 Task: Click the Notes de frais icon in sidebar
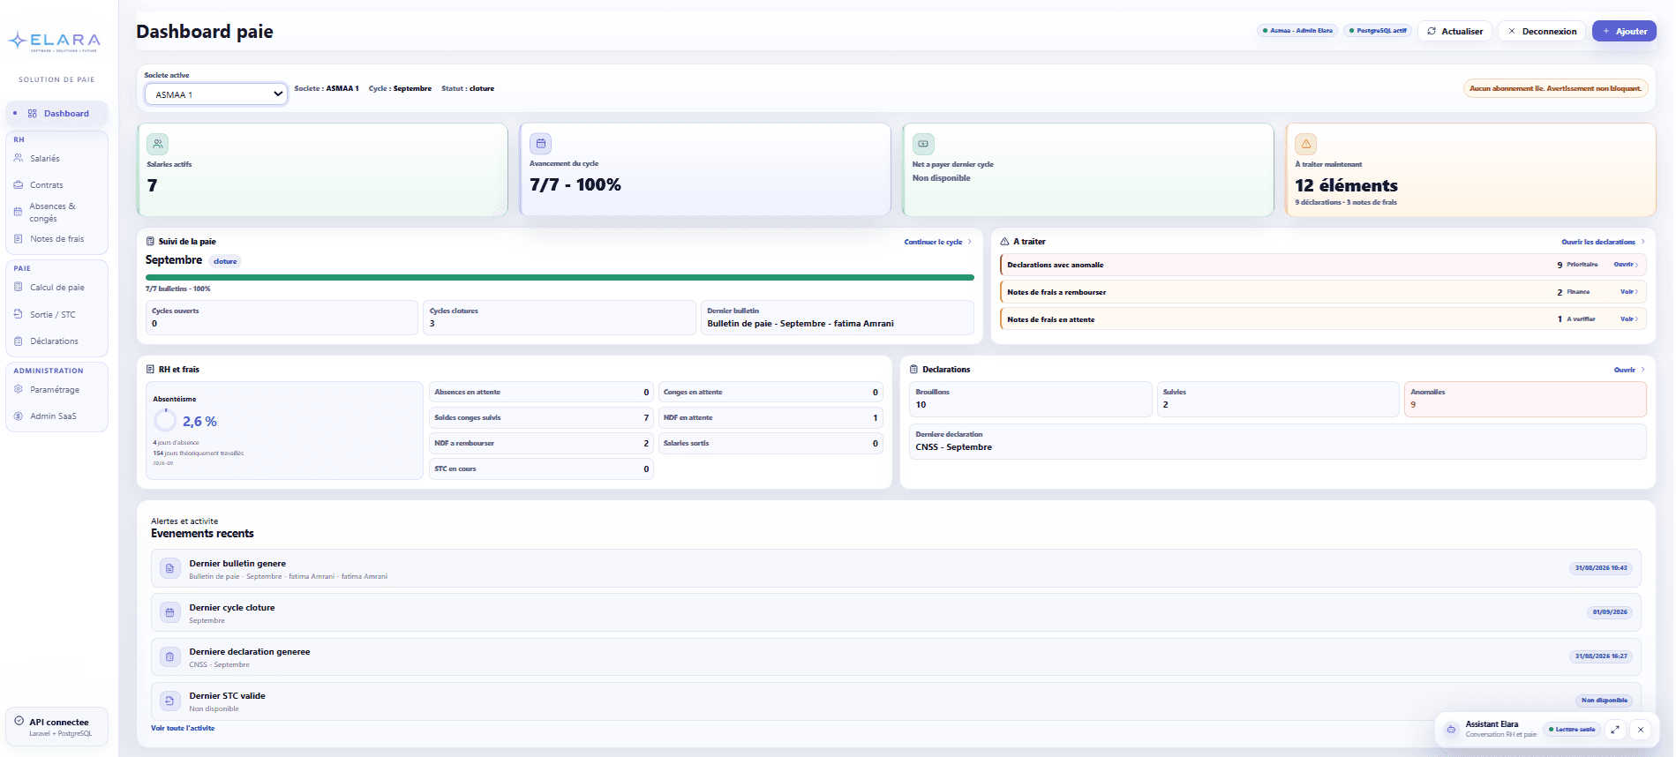[19, 239]
